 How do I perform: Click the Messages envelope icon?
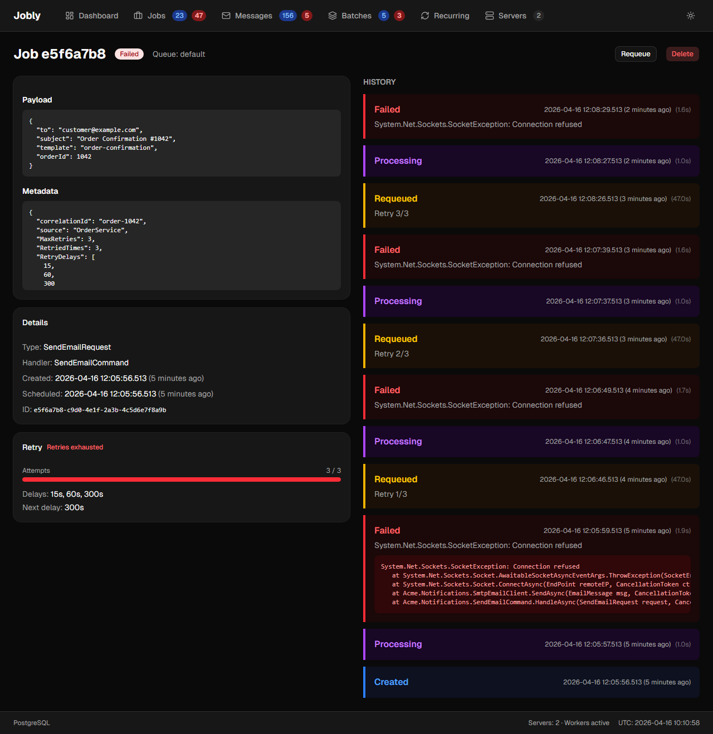(226, 16)
